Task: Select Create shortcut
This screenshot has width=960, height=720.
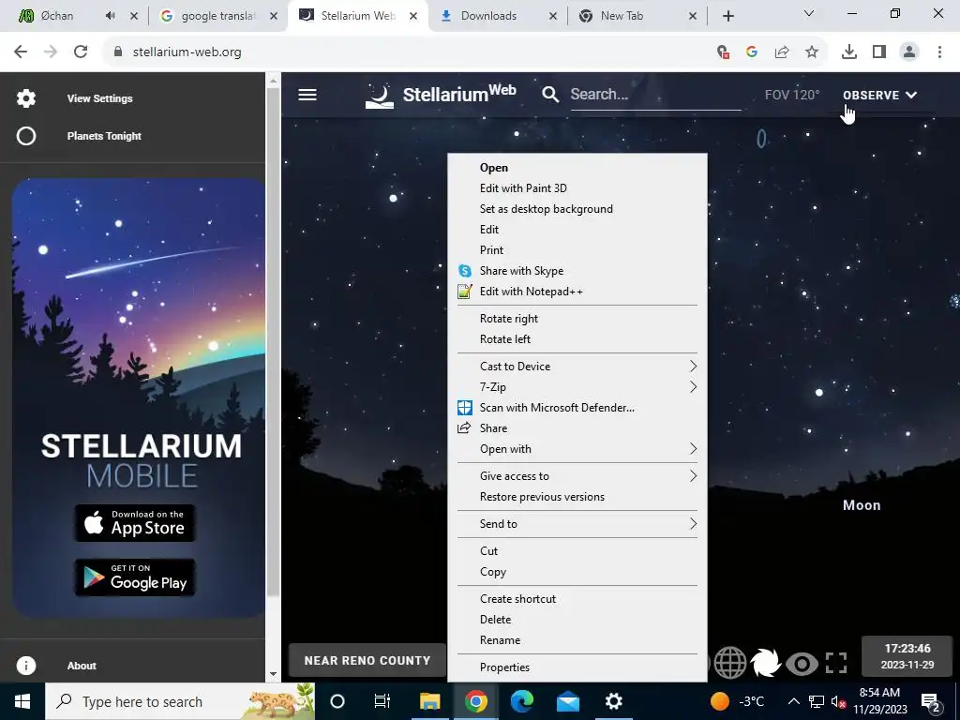Action: [517, 599]
